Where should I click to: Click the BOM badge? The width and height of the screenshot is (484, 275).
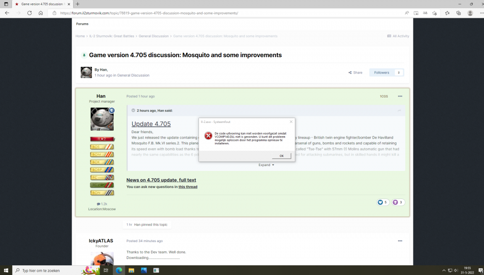pyautogui.click(x=102, y=154)
